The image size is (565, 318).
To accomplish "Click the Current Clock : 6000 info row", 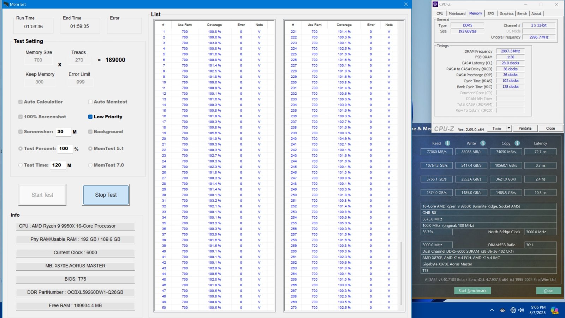I will [75, 253].
